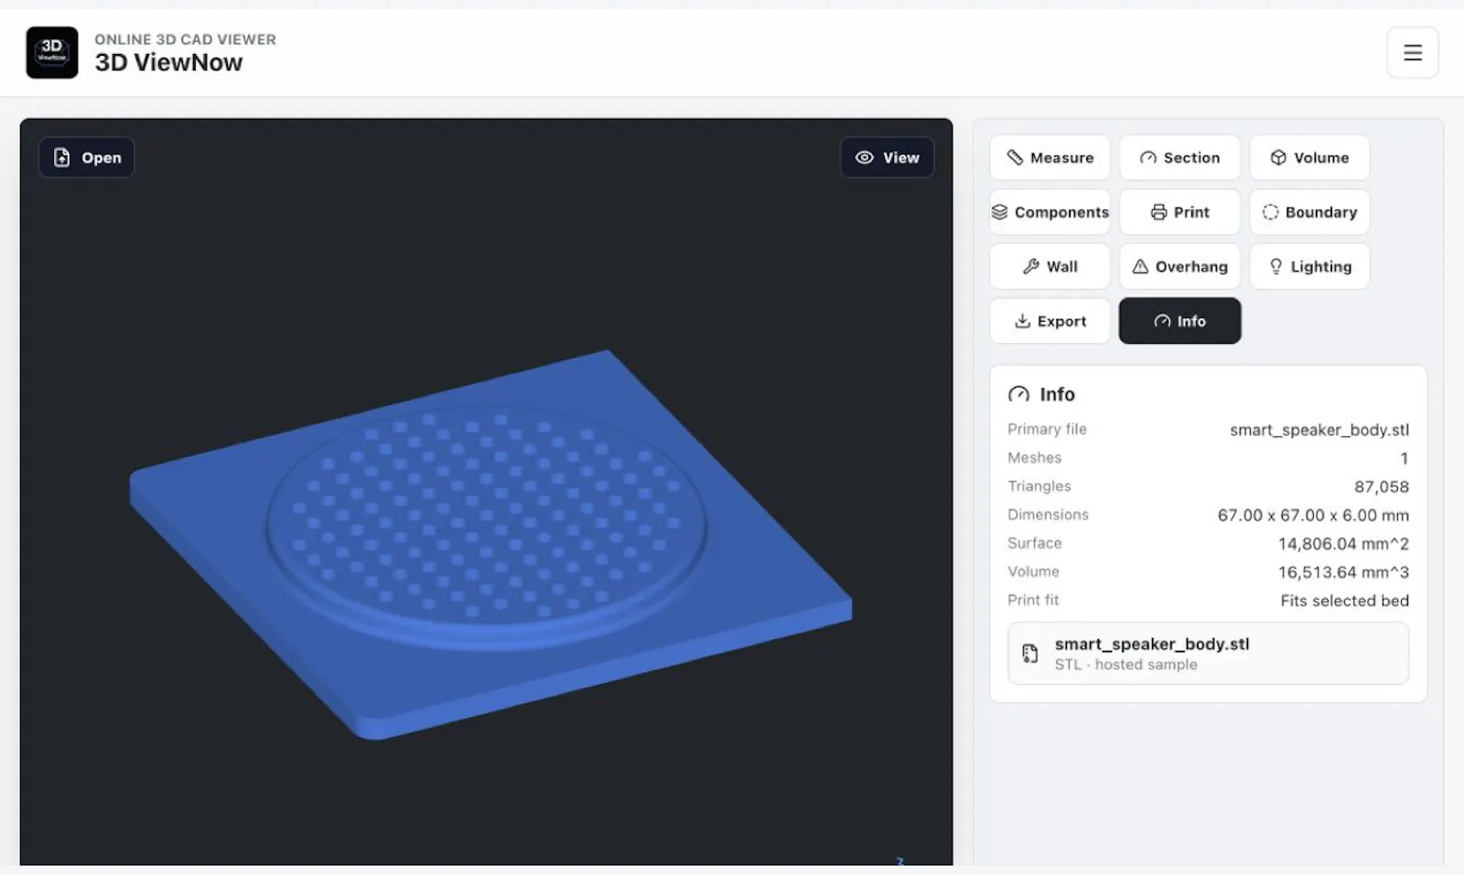
Task: Select the Volume value 16,513.64 mm^3
Action: pos(1343,571)
